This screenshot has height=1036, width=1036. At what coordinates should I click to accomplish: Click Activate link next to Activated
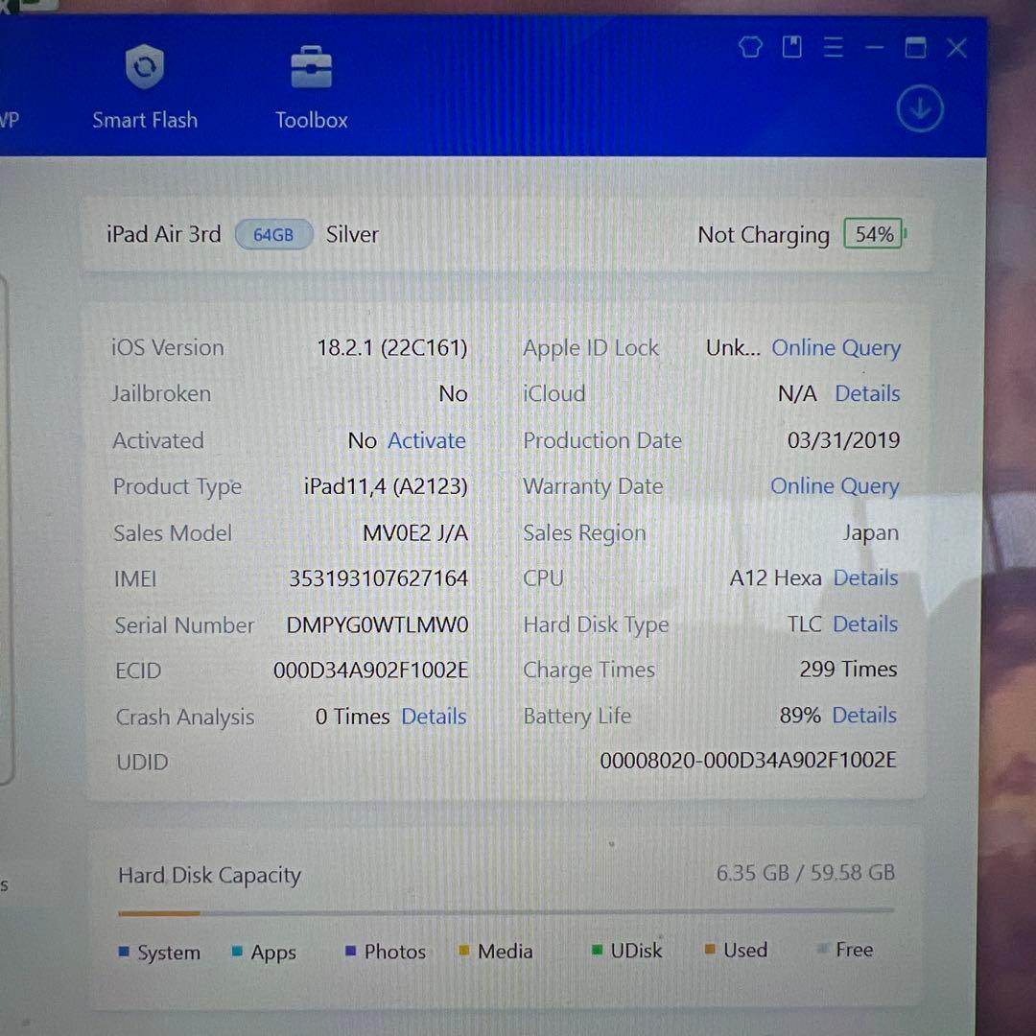[426, 440]
